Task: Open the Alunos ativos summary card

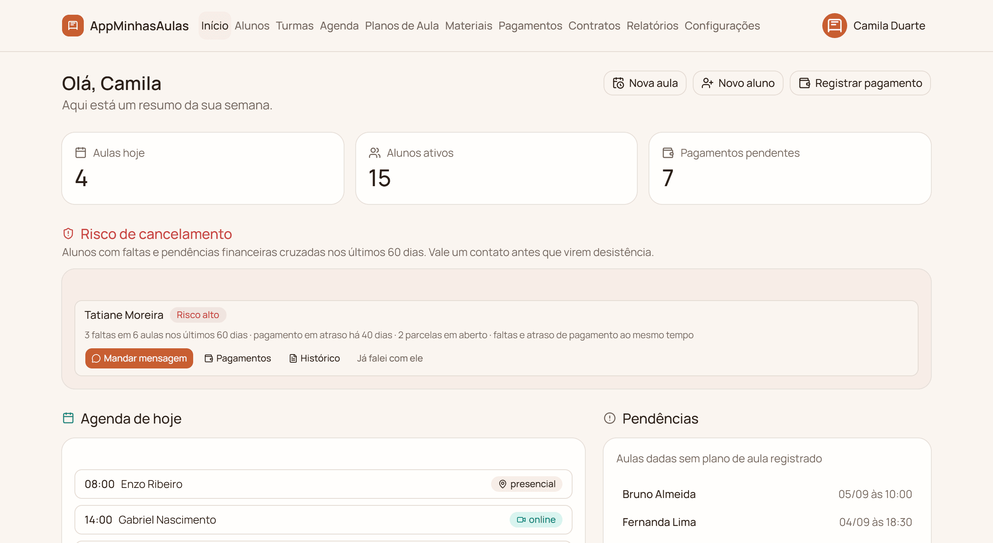Action: click(496, 168)
